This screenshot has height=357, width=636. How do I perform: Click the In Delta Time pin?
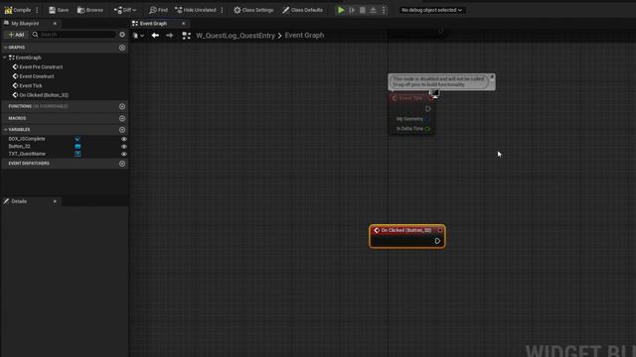[427, 129]
